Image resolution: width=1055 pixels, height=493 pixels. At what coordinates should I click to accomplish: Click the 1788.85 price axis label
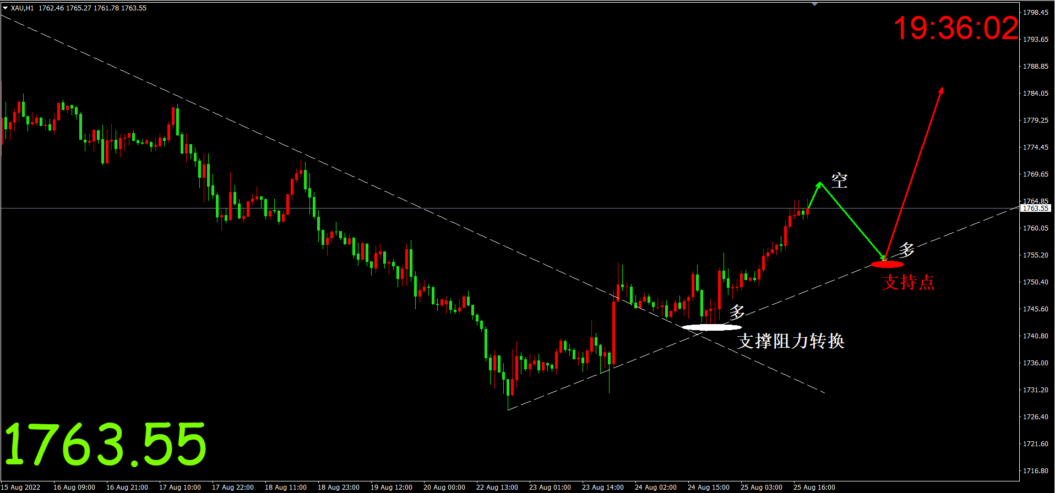1036,66
